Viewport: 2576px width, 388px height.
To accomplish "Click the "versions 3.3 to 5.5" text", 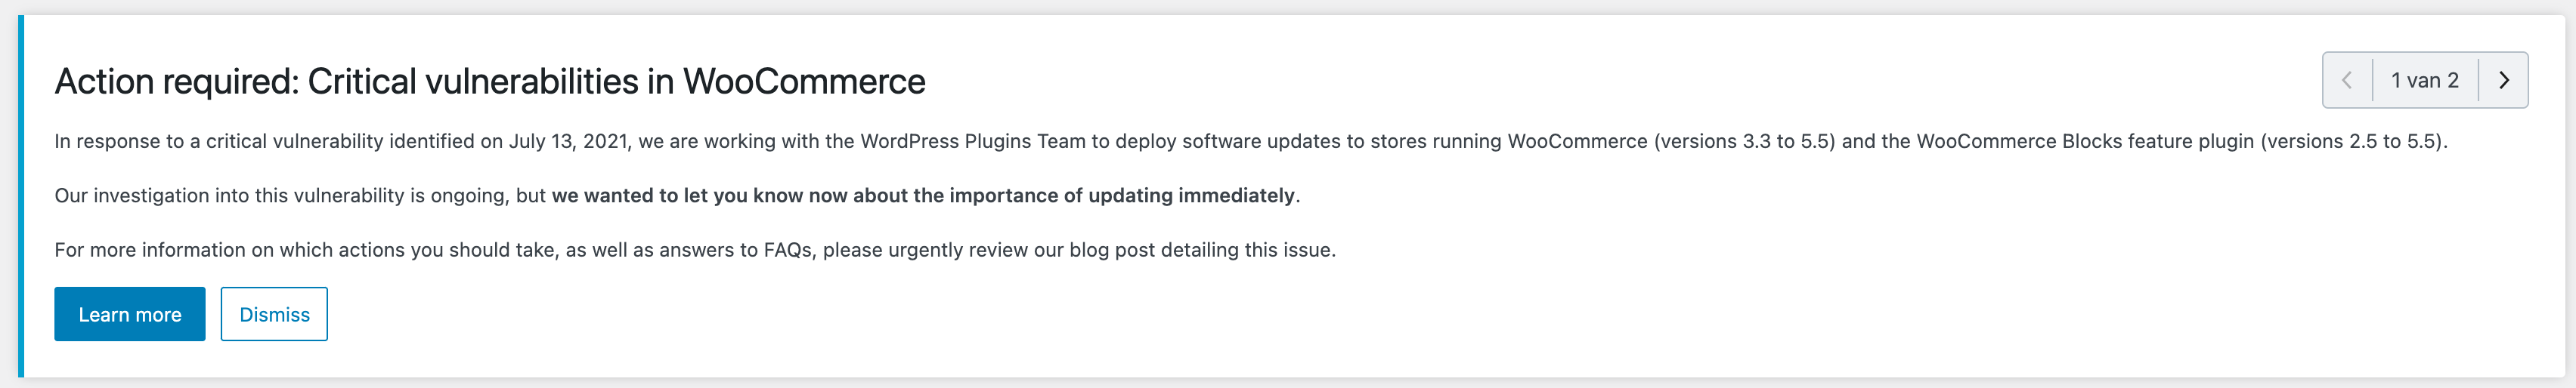I will tap(1744, 142).
